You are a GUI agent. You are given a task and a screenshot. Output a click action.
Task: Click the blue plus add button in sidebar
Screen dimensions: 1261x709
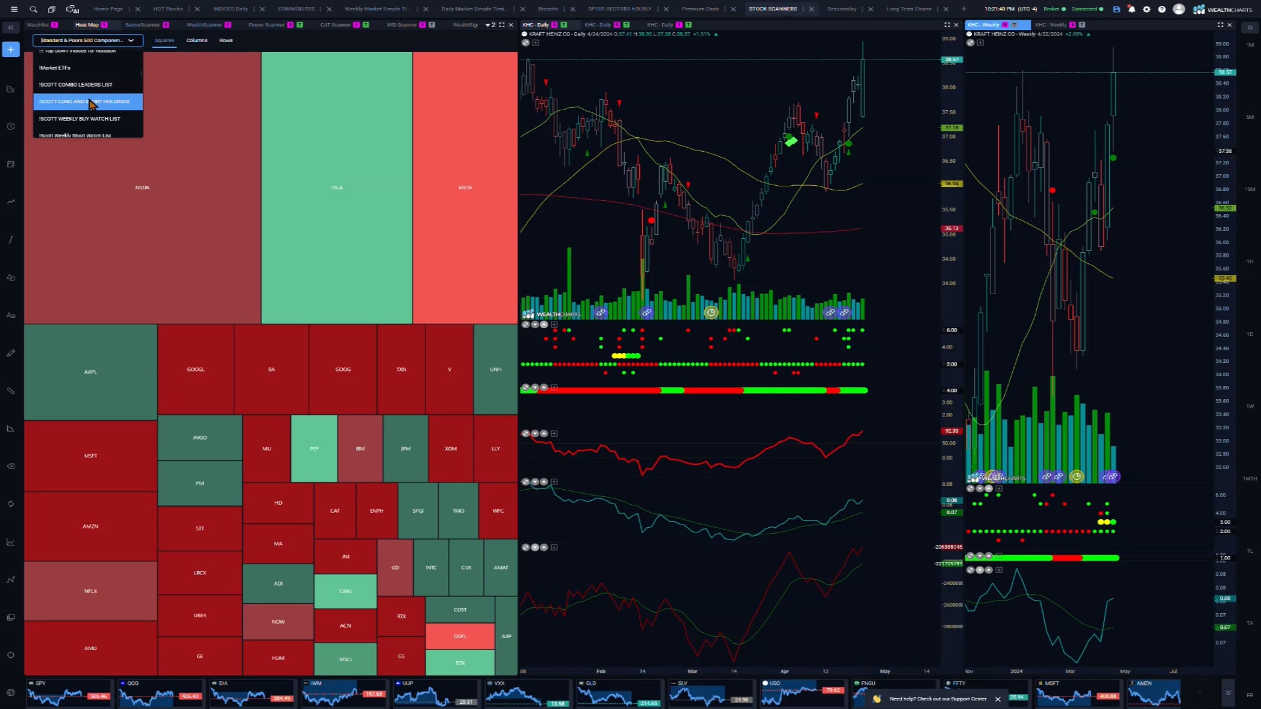click(x=11, y=50)
